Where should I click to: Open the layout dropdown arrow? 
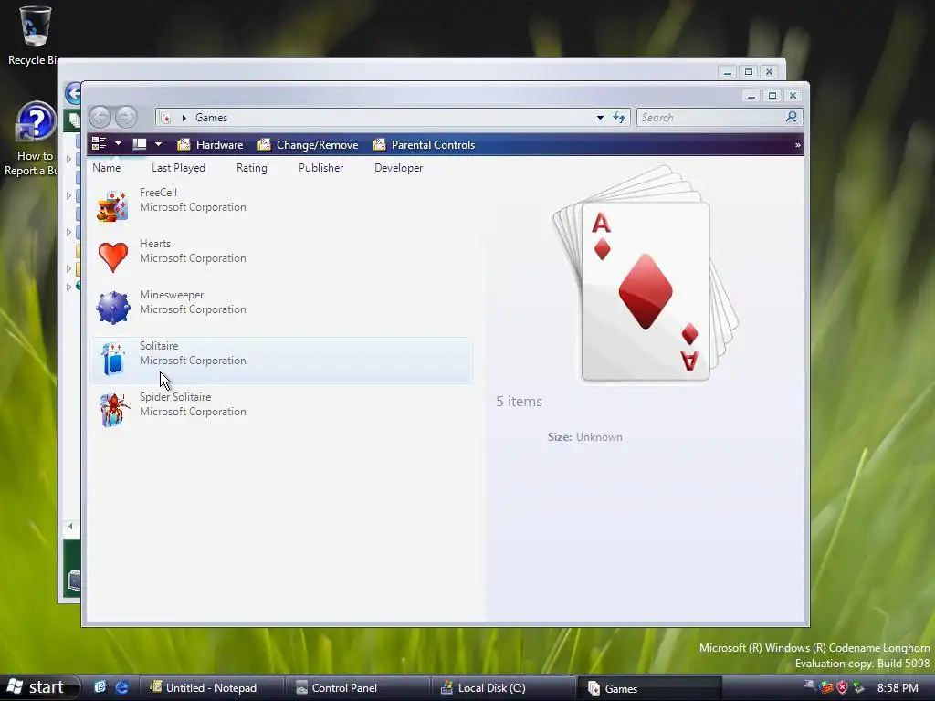click(158, 143)
